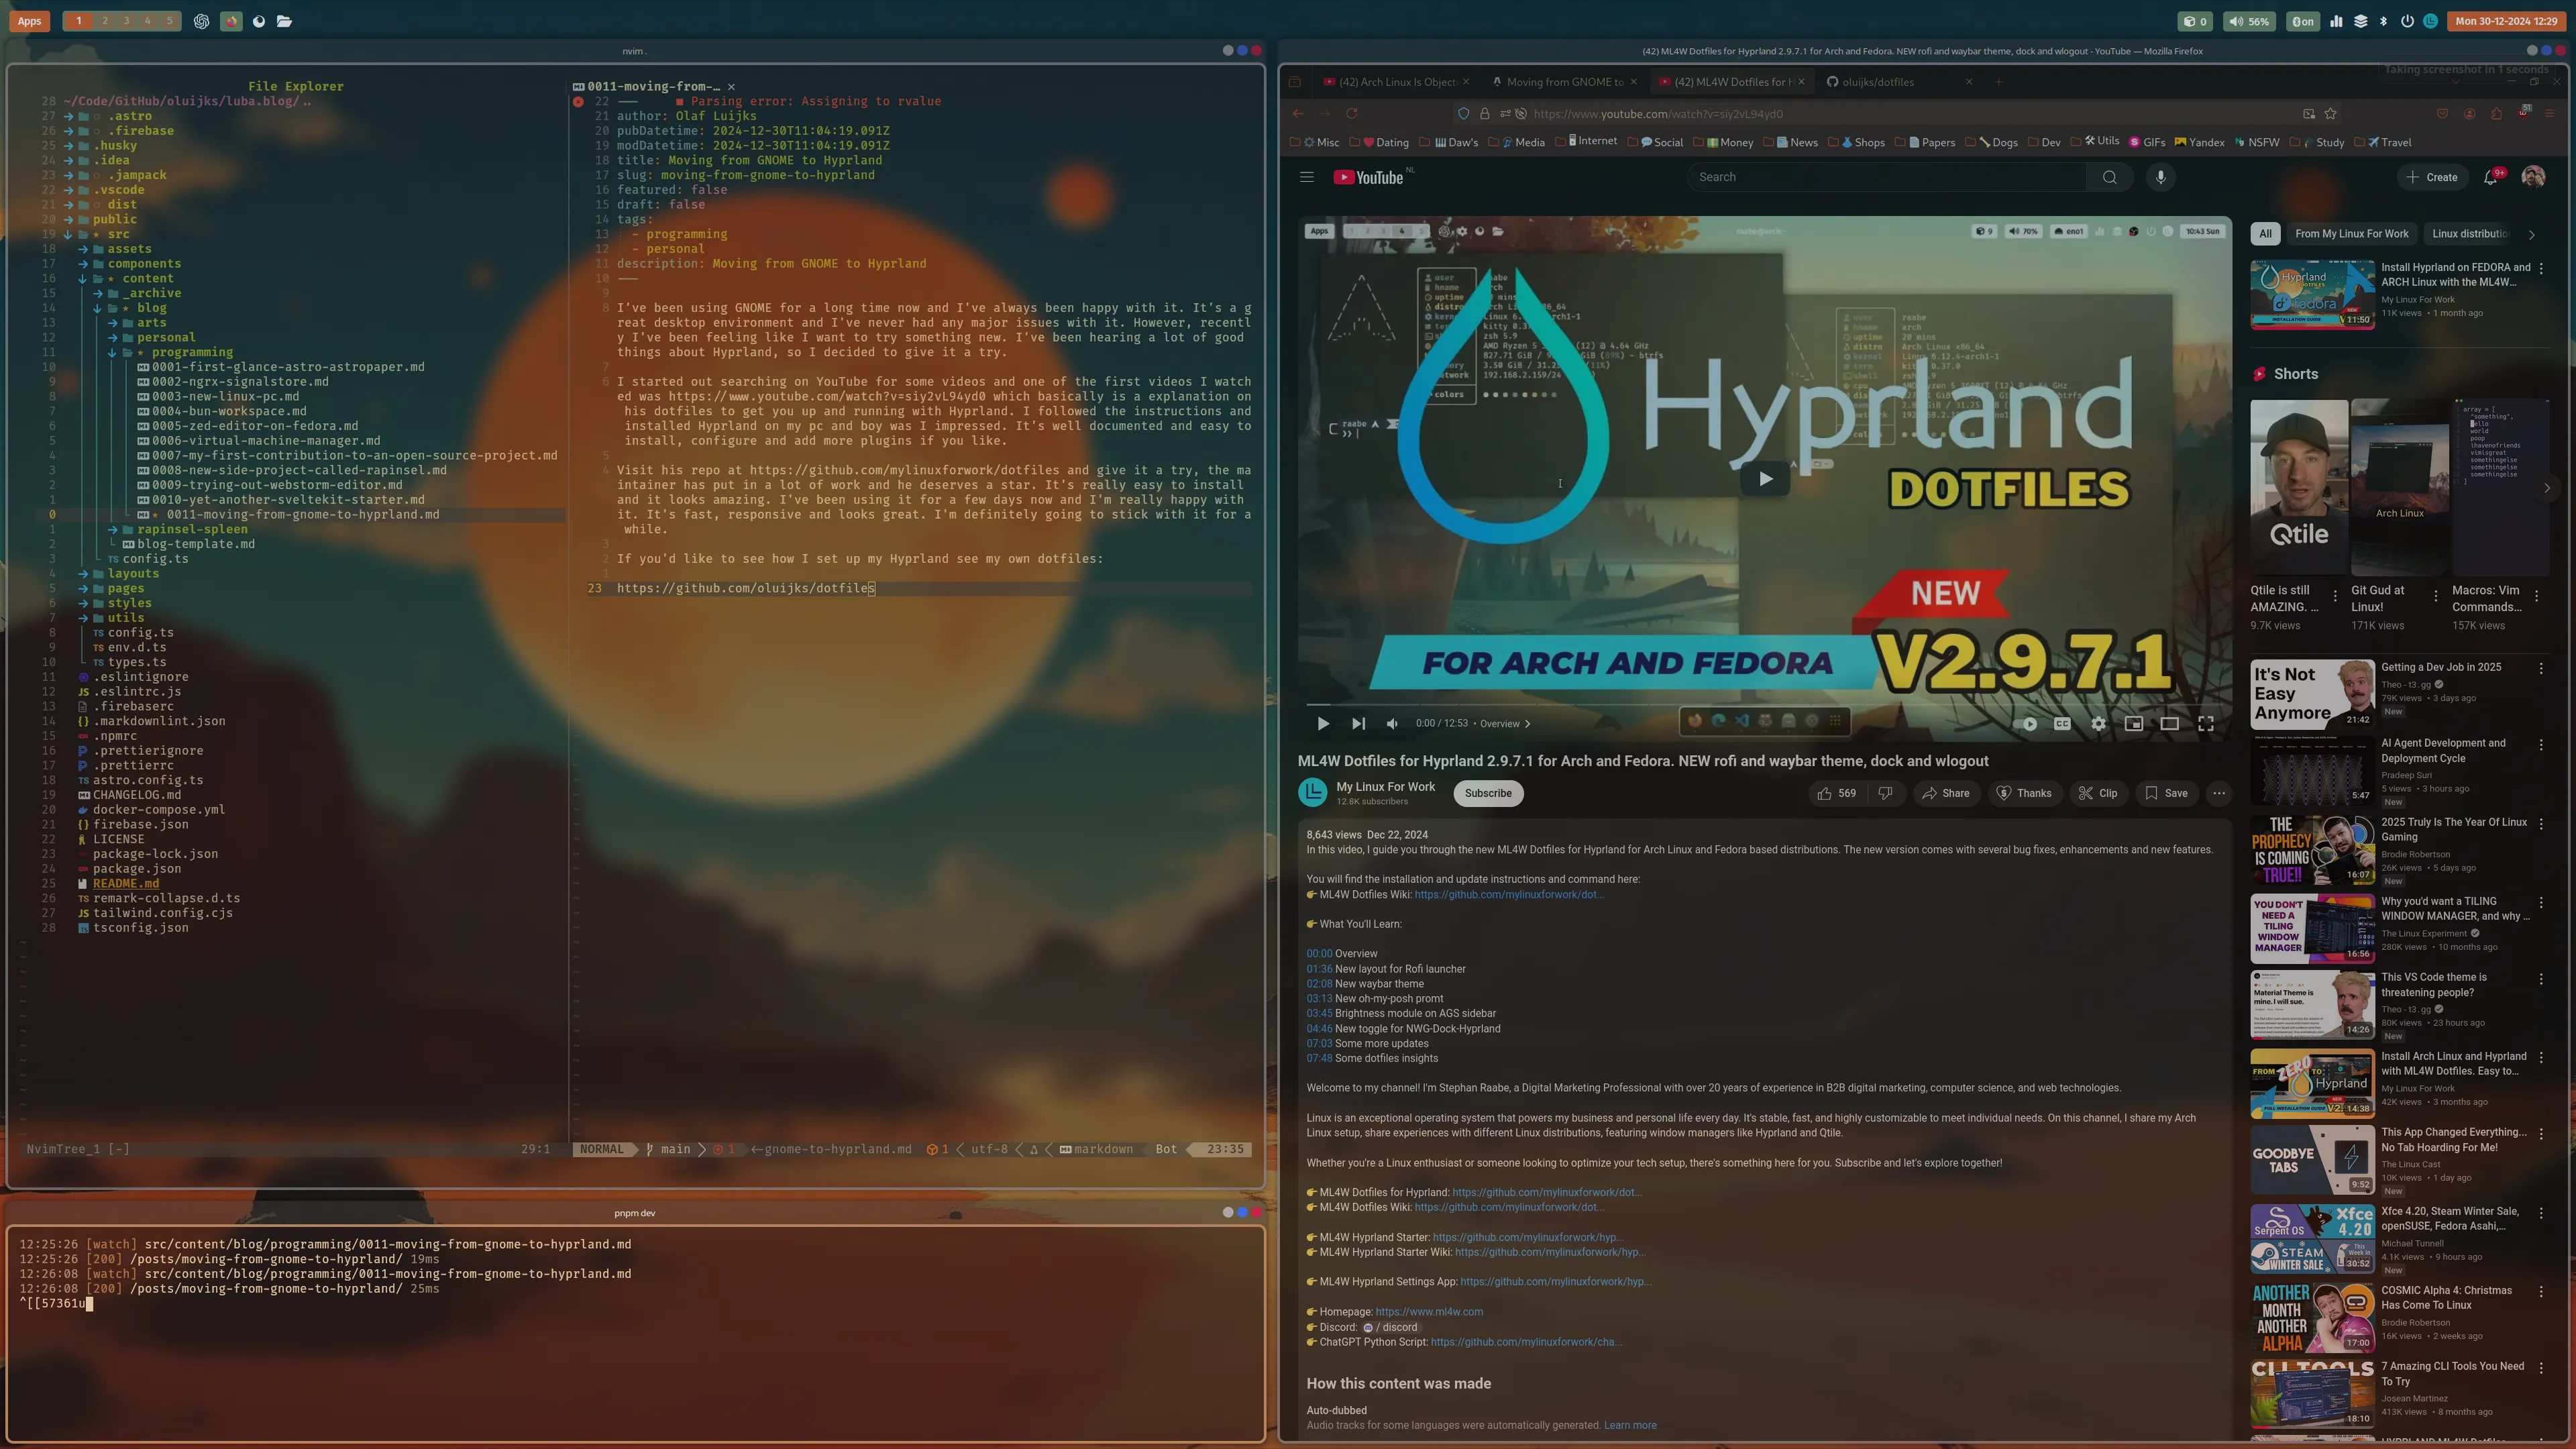Select 'From My Linux For Work' chip
The image size is (2576, 1449).
coord(2351,234)
